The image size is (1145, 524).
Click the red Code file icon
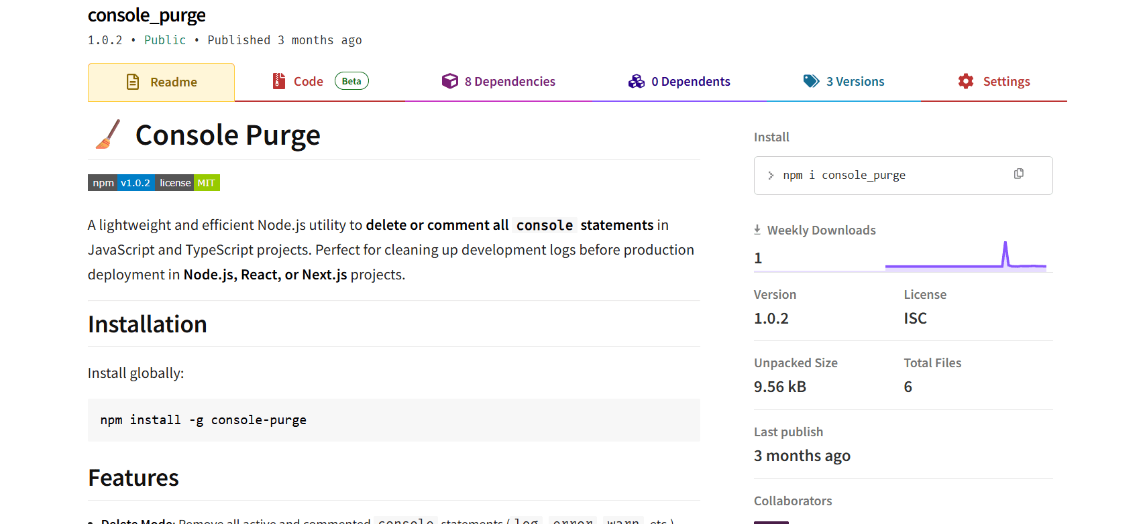(x=279, y=81)
